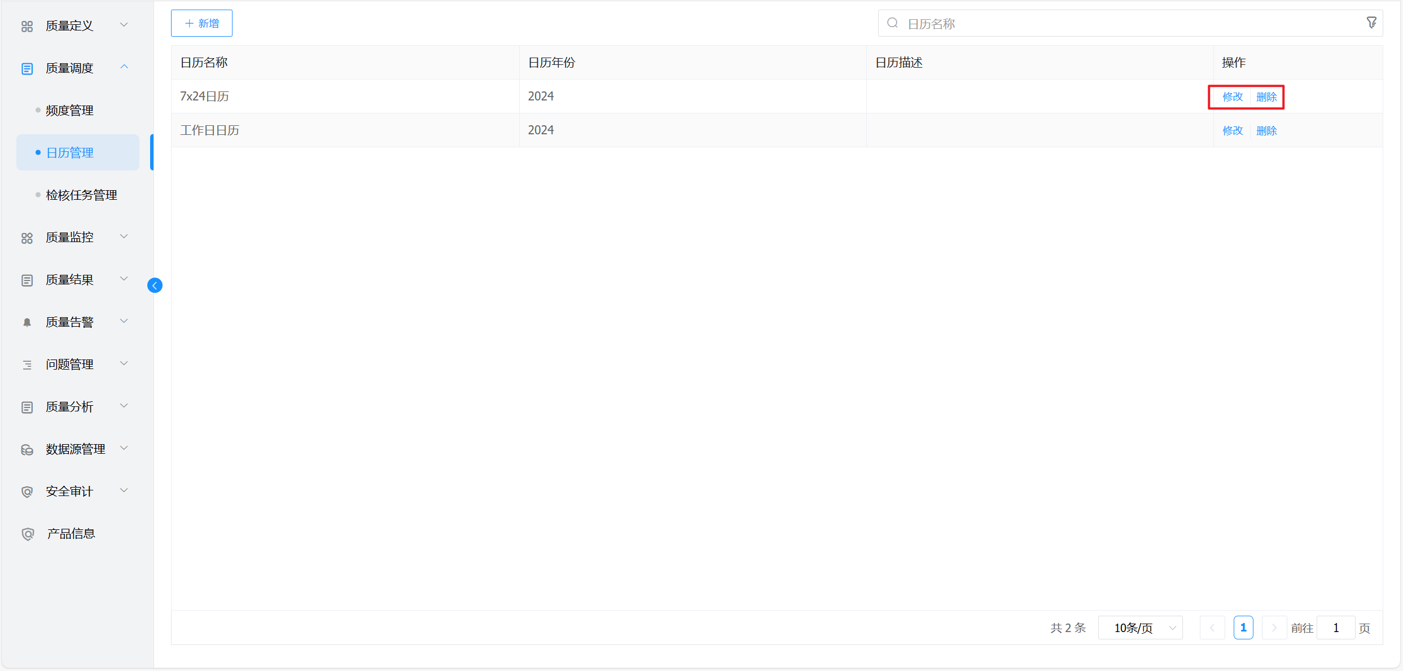Open 频度管理 submenu item

point(69,111)
